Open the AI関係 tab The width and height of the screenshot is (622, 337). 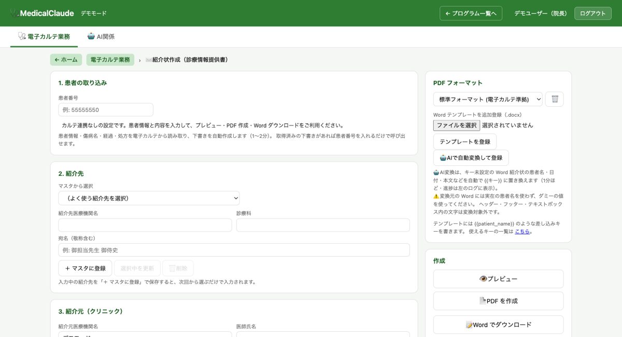pyautogui.click(x=101, y=37)
